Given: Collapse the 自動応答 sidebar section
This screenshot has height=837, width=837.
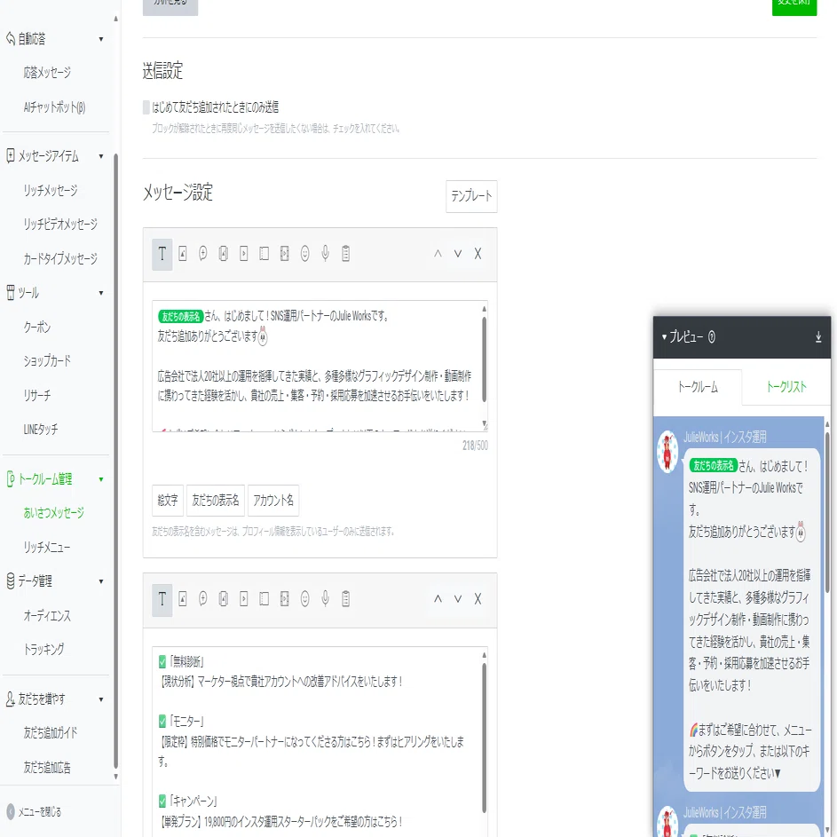Looking at the screenshot, I should click(101, 39).
